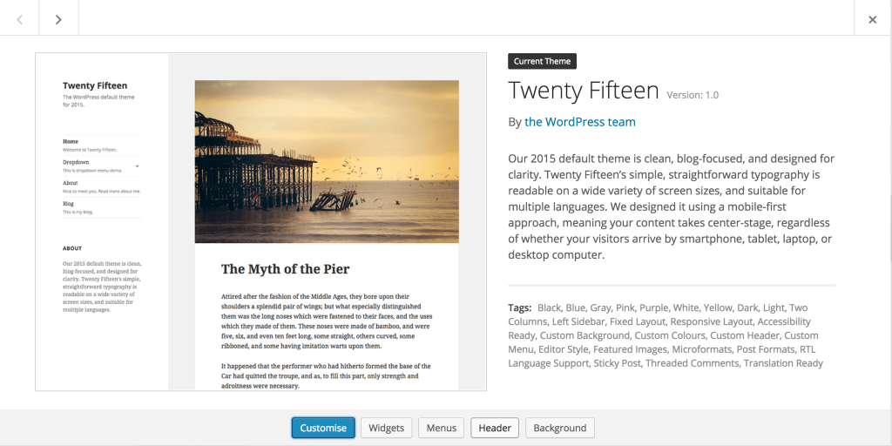Click the Dropdown item in preview sidebar
Viewport: 892px width, 446px height.
[x=76, y=162]
